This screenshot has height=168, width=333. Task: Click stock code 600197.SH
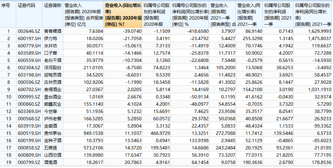29,38
